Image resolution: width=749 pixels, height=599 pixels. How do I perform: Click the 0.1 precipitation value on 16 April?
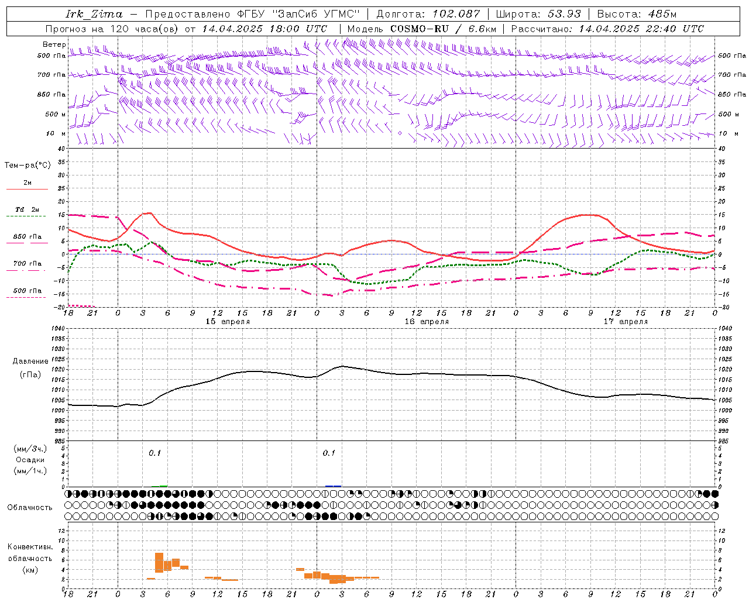[329, 453]
